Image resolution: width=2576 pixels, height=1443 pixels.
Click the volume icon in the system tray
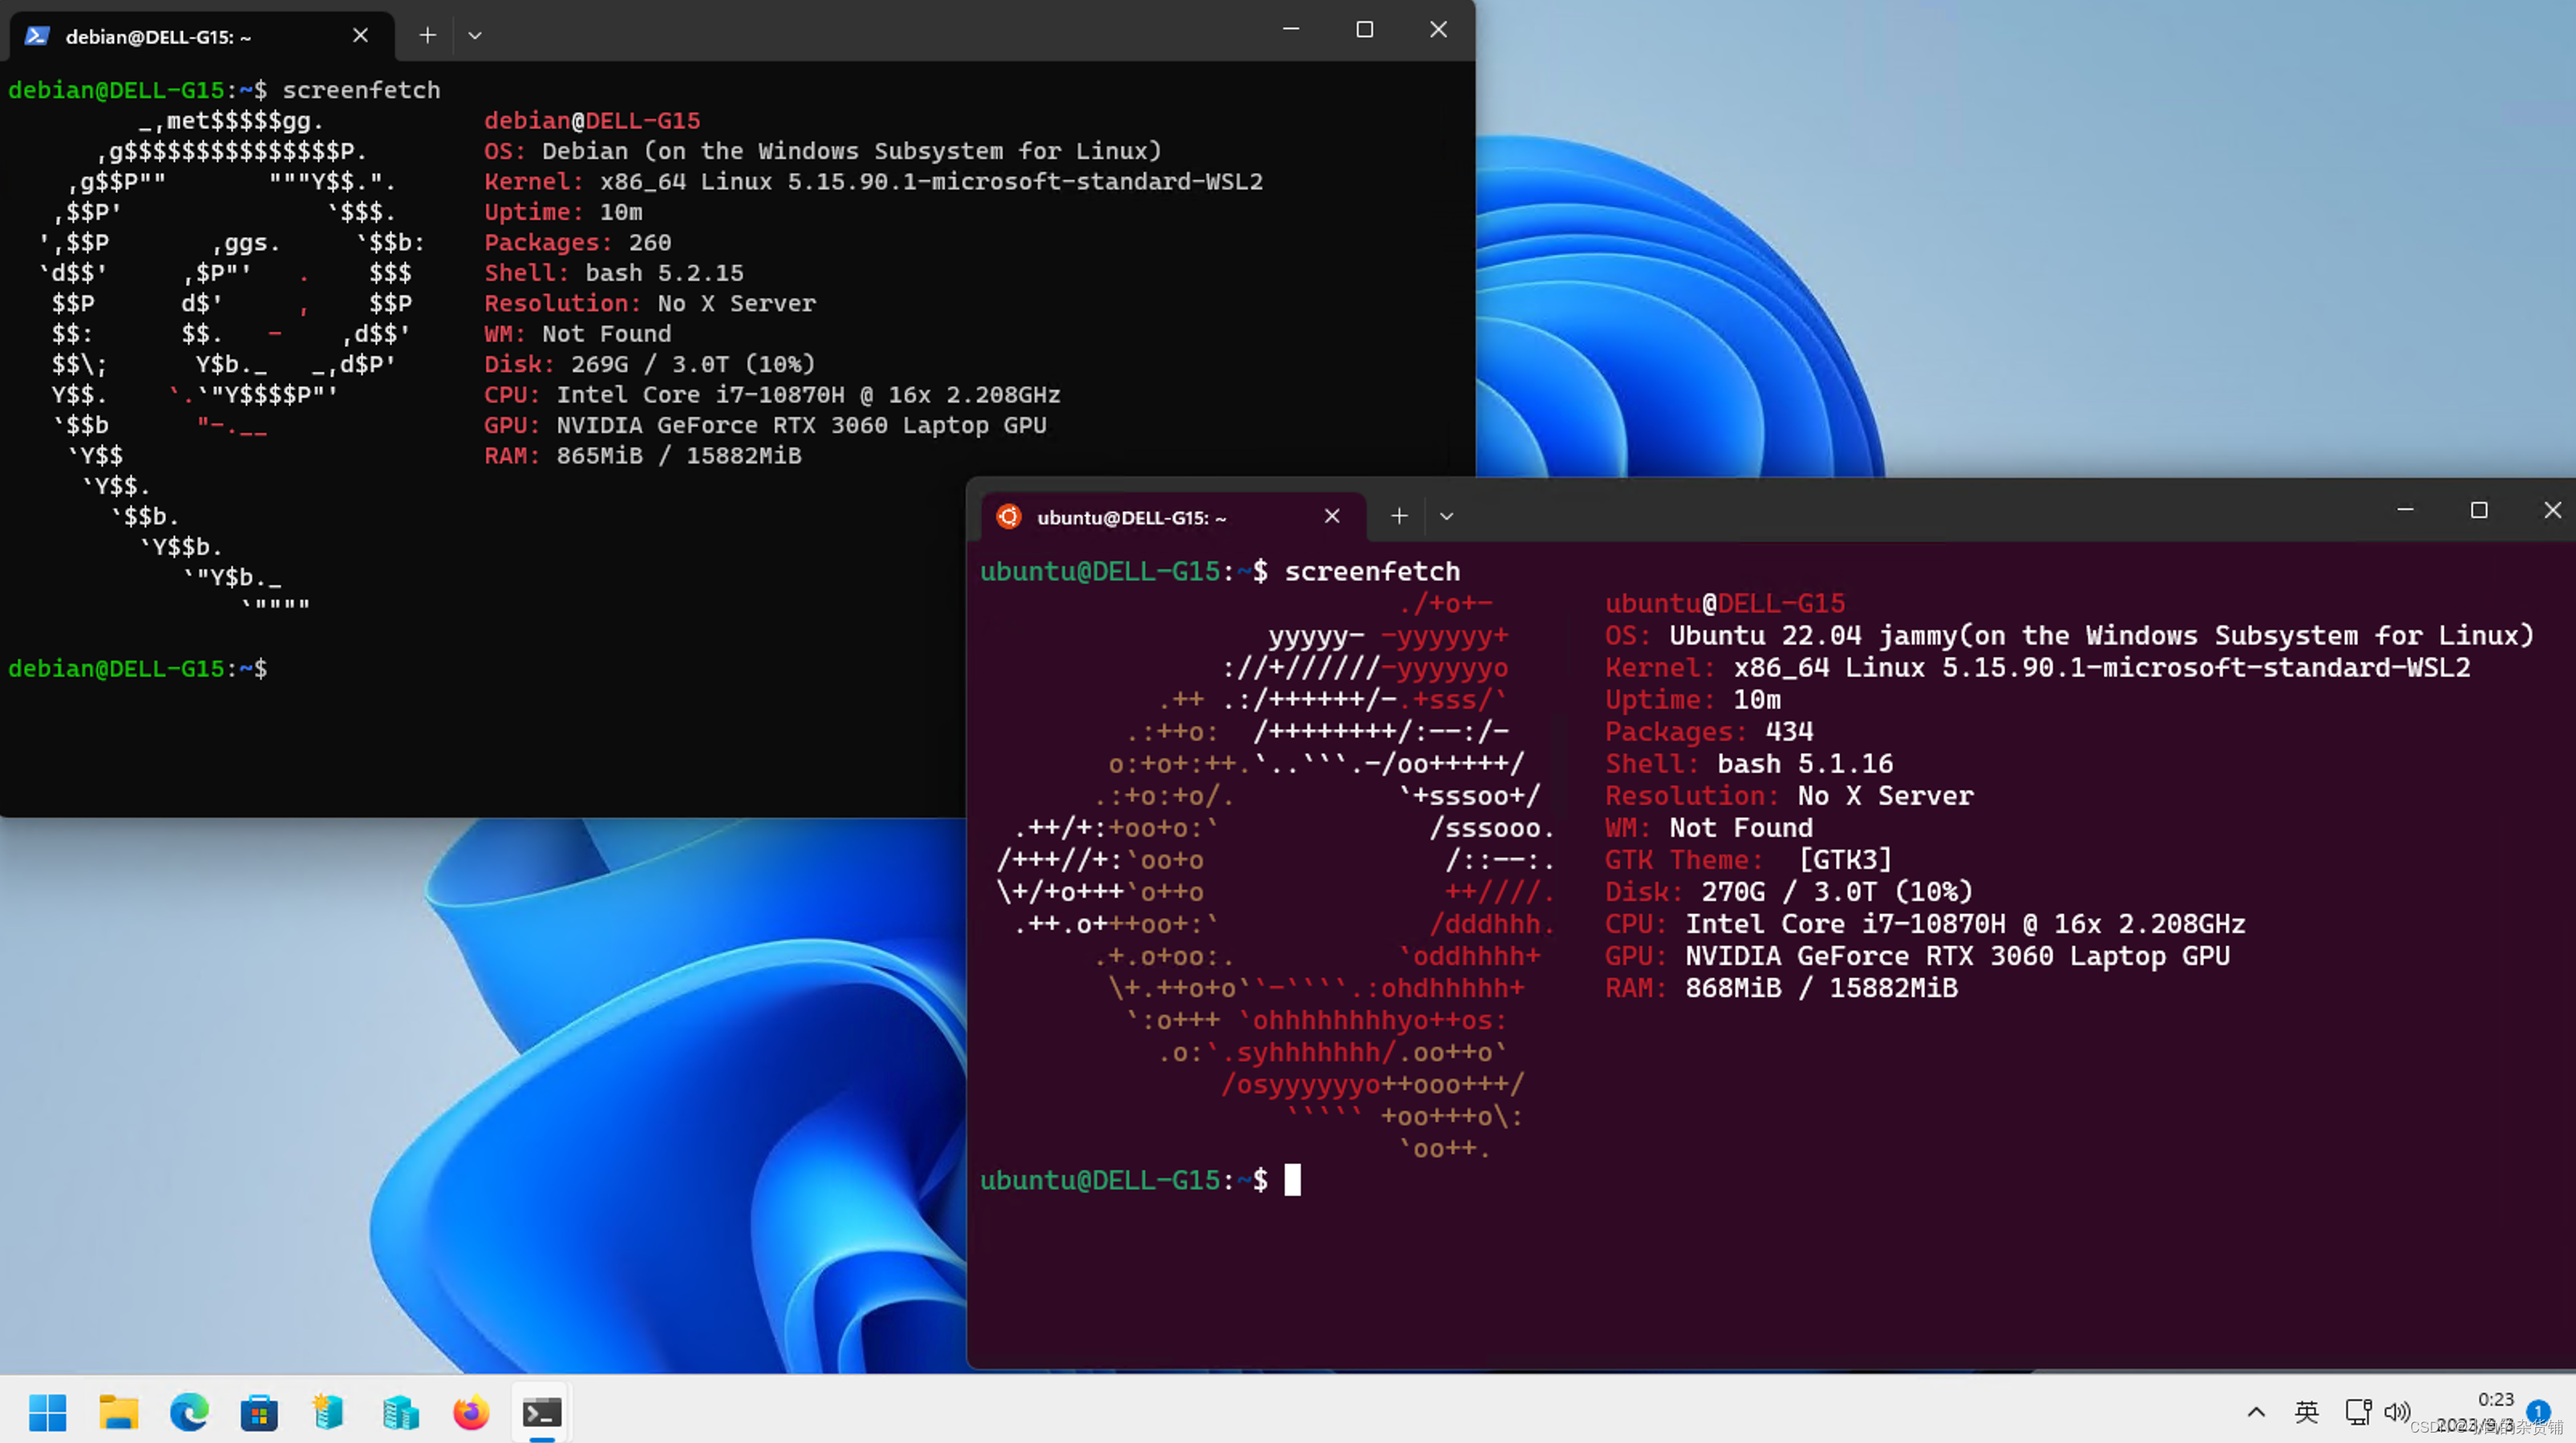(2398, 1412)
